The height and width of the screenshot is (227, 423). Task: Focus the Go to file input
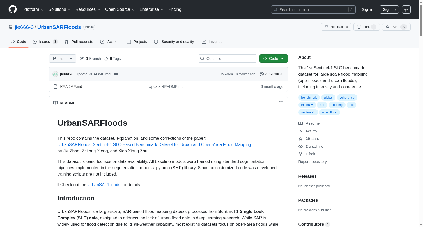227,59
